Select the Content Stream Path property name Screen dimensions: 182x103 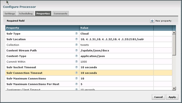pos(22,51)
